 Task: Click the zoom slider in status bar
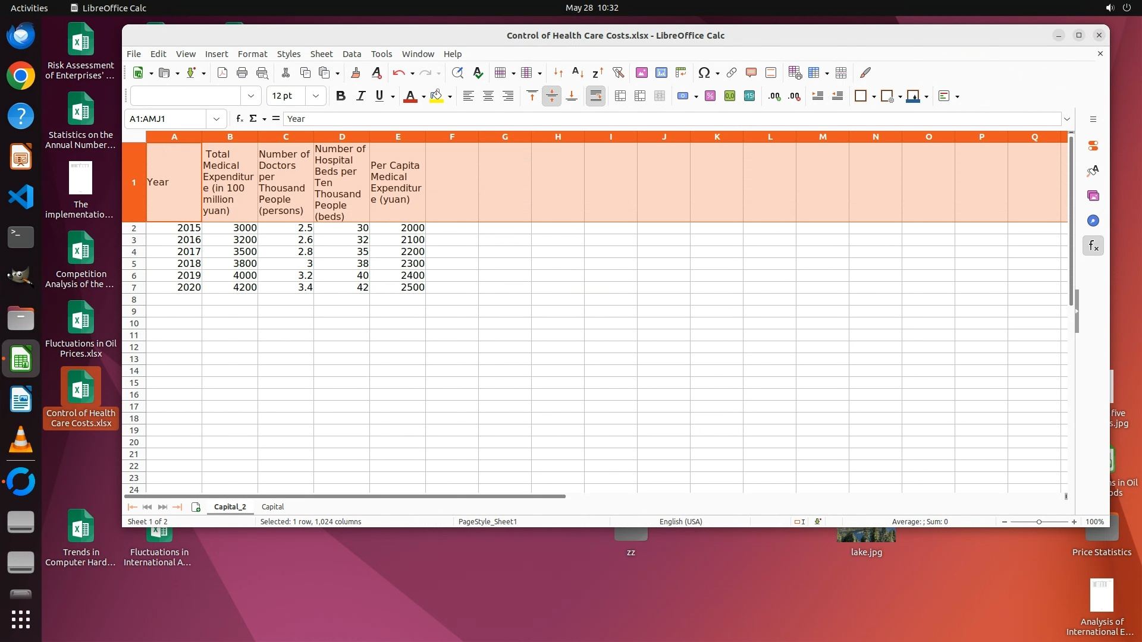click(x=1039, y=522)
